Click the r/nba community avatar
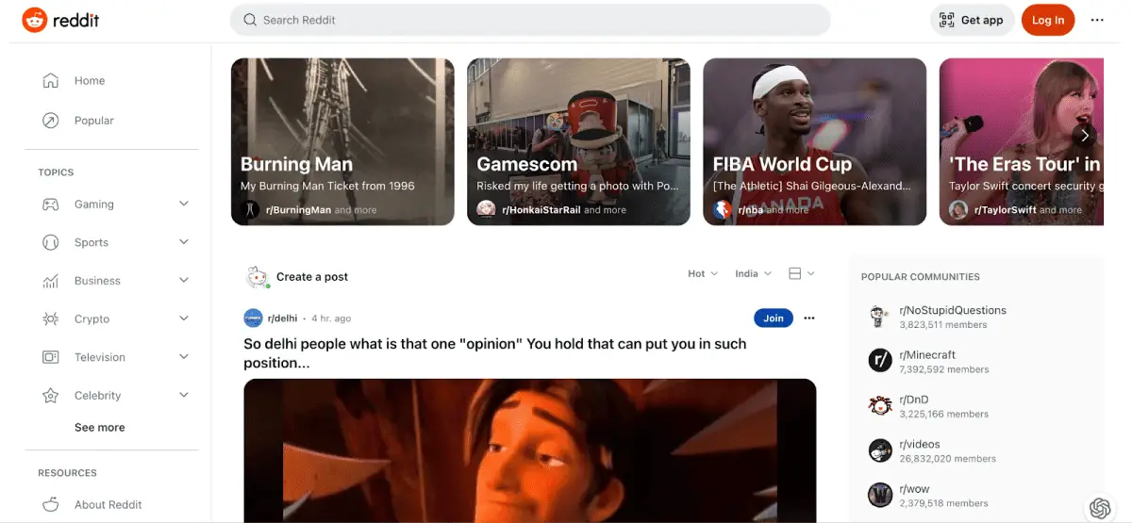The image size is (1132, 523). 723,209
